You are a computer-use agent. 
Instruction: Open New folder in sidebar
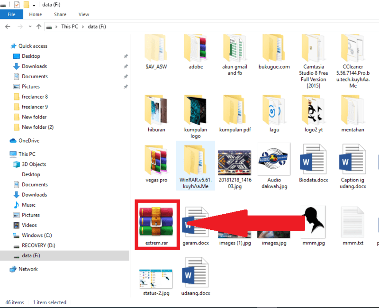34,117
